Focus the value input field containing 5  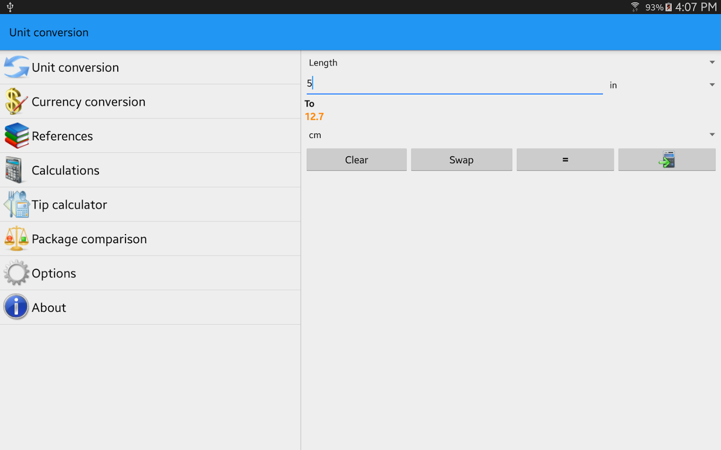455,83
